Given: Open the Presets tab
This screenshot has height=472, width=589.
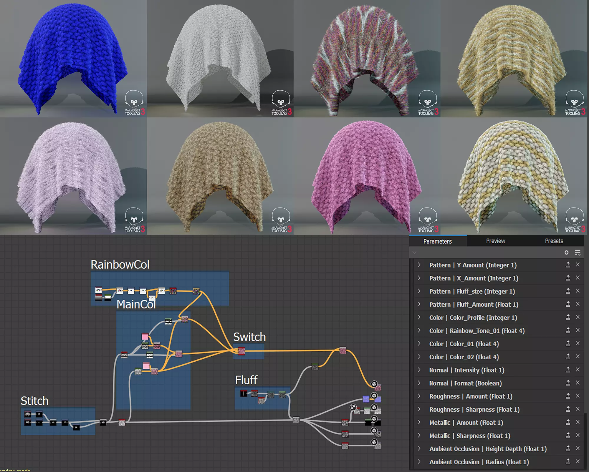Looking at the screenshot, I should pos(554,241).
